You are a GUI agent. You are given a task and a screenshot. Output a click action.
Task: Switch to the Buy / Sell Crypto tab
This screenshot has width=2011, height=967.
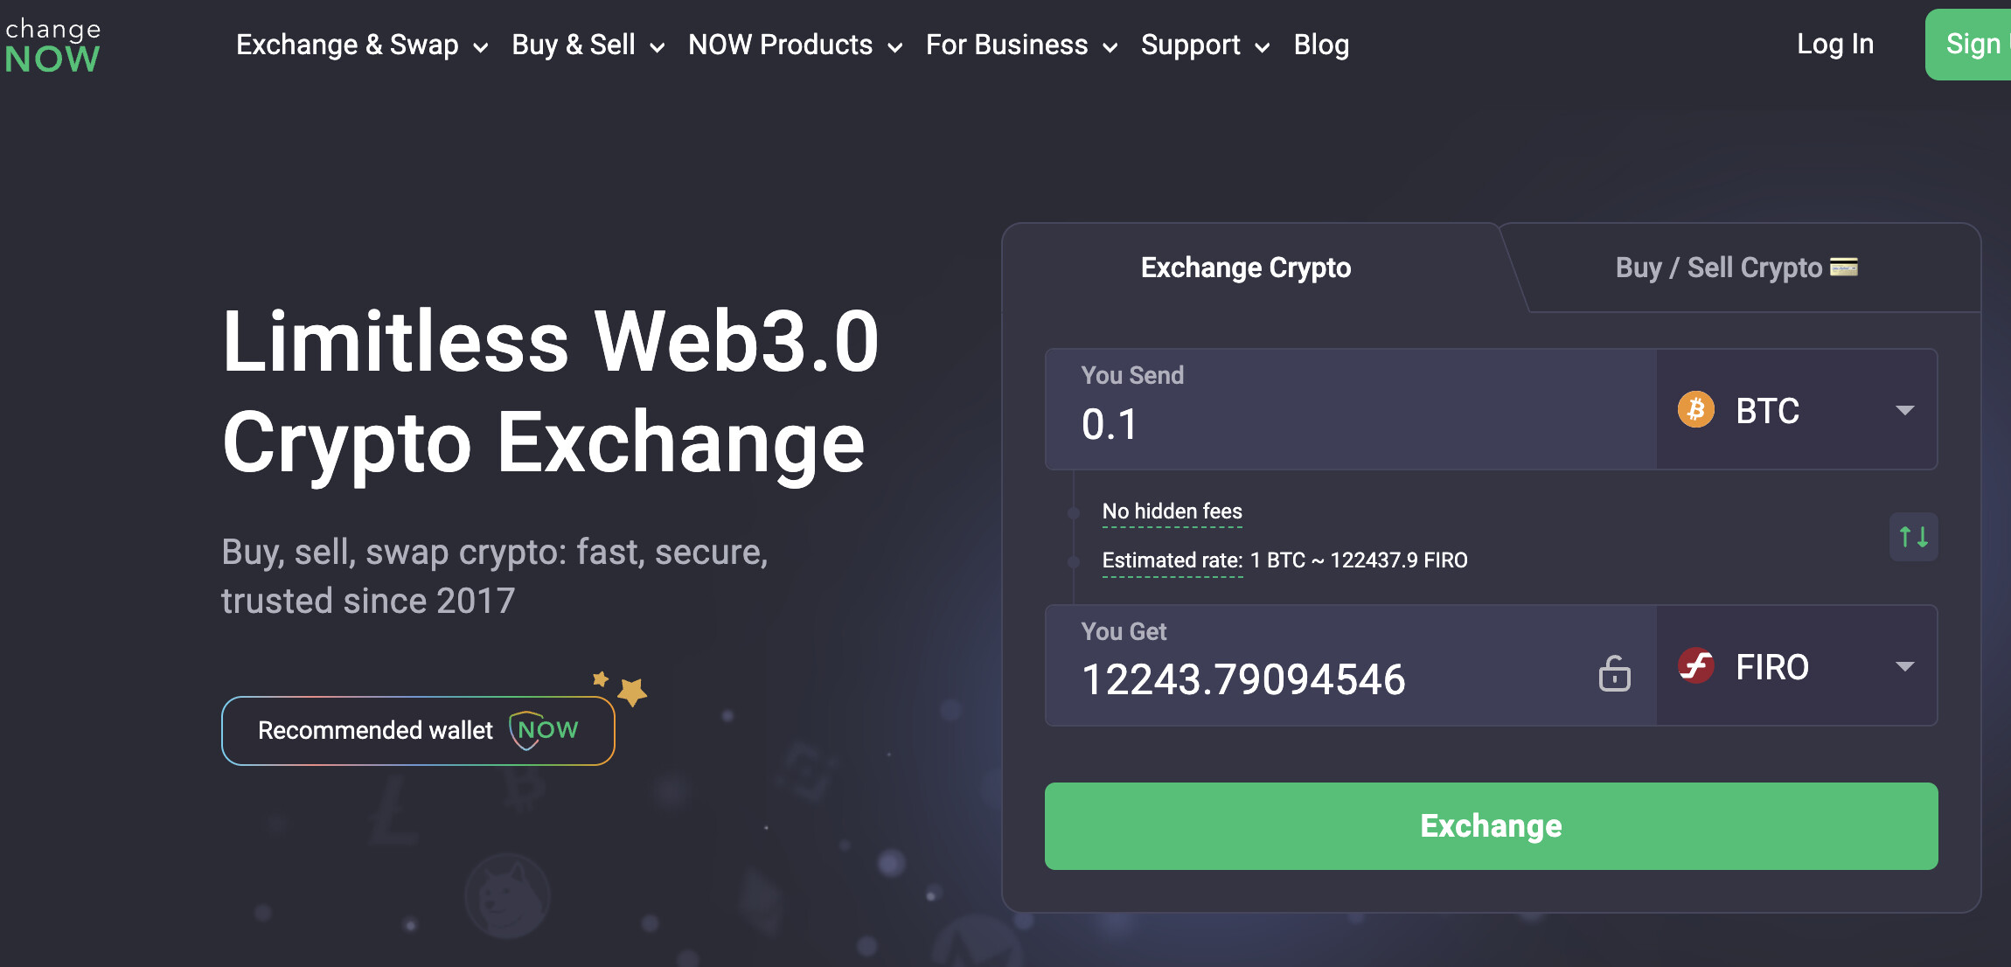[1736, 268]
